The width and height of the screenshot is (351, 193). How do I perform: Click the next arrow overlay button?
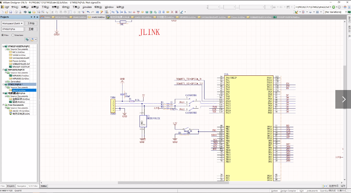344,99
